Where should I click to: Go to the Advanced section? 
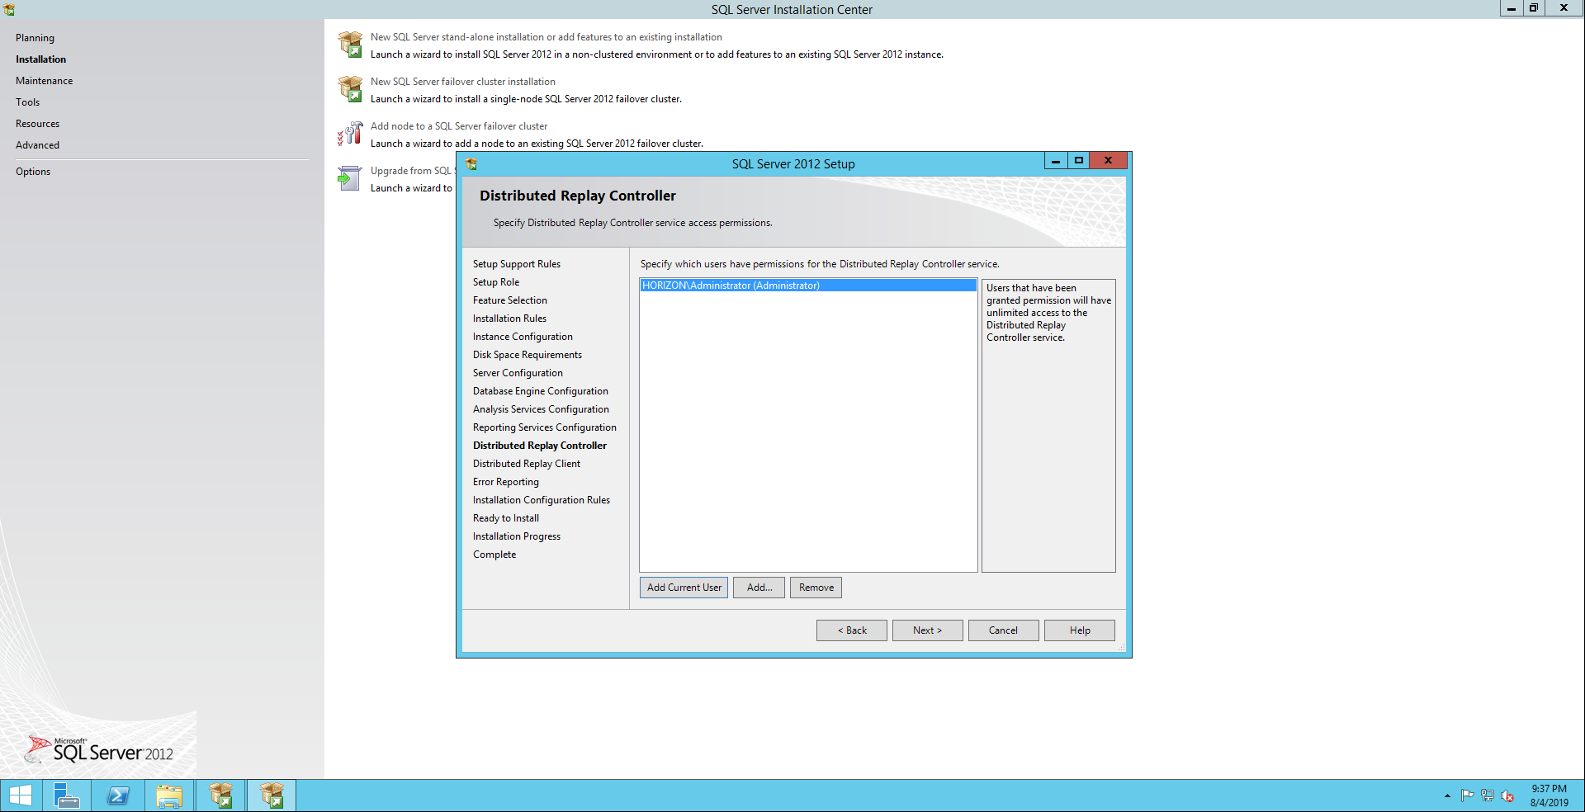tap(37, 145)
